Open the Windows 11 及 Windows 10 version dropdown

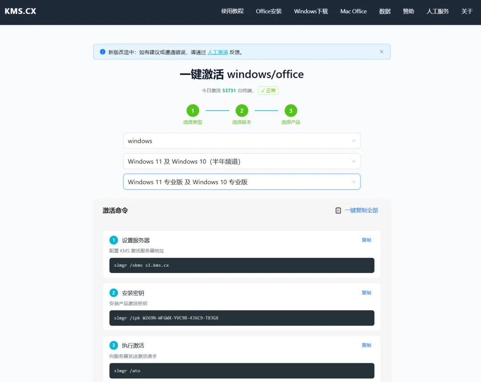pos(242,161)
